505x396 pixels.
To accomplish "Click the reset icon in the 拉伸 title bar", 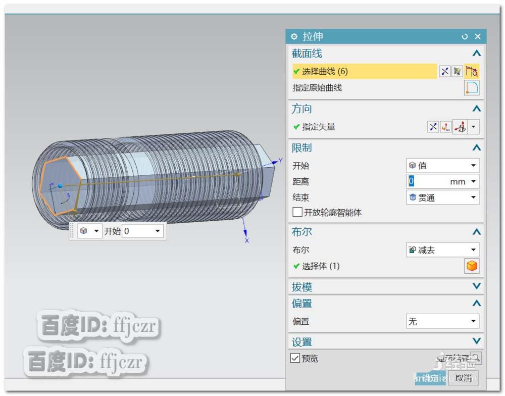I will [x=465, y=36].
